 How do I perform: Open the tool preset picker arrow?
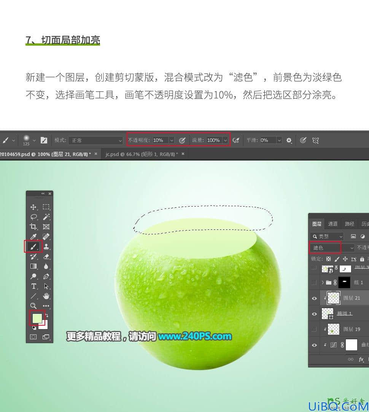click(x=13, y=140)
